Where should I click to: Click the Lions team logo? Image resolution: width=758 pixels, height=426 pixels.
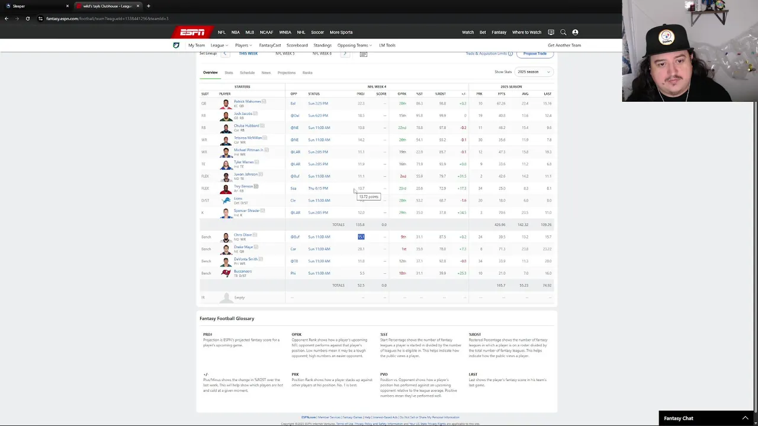tap(226, 201)
